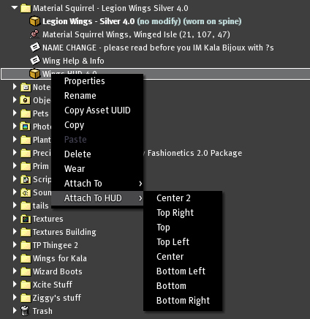Click the Scripts folder icon

[26, 179]
